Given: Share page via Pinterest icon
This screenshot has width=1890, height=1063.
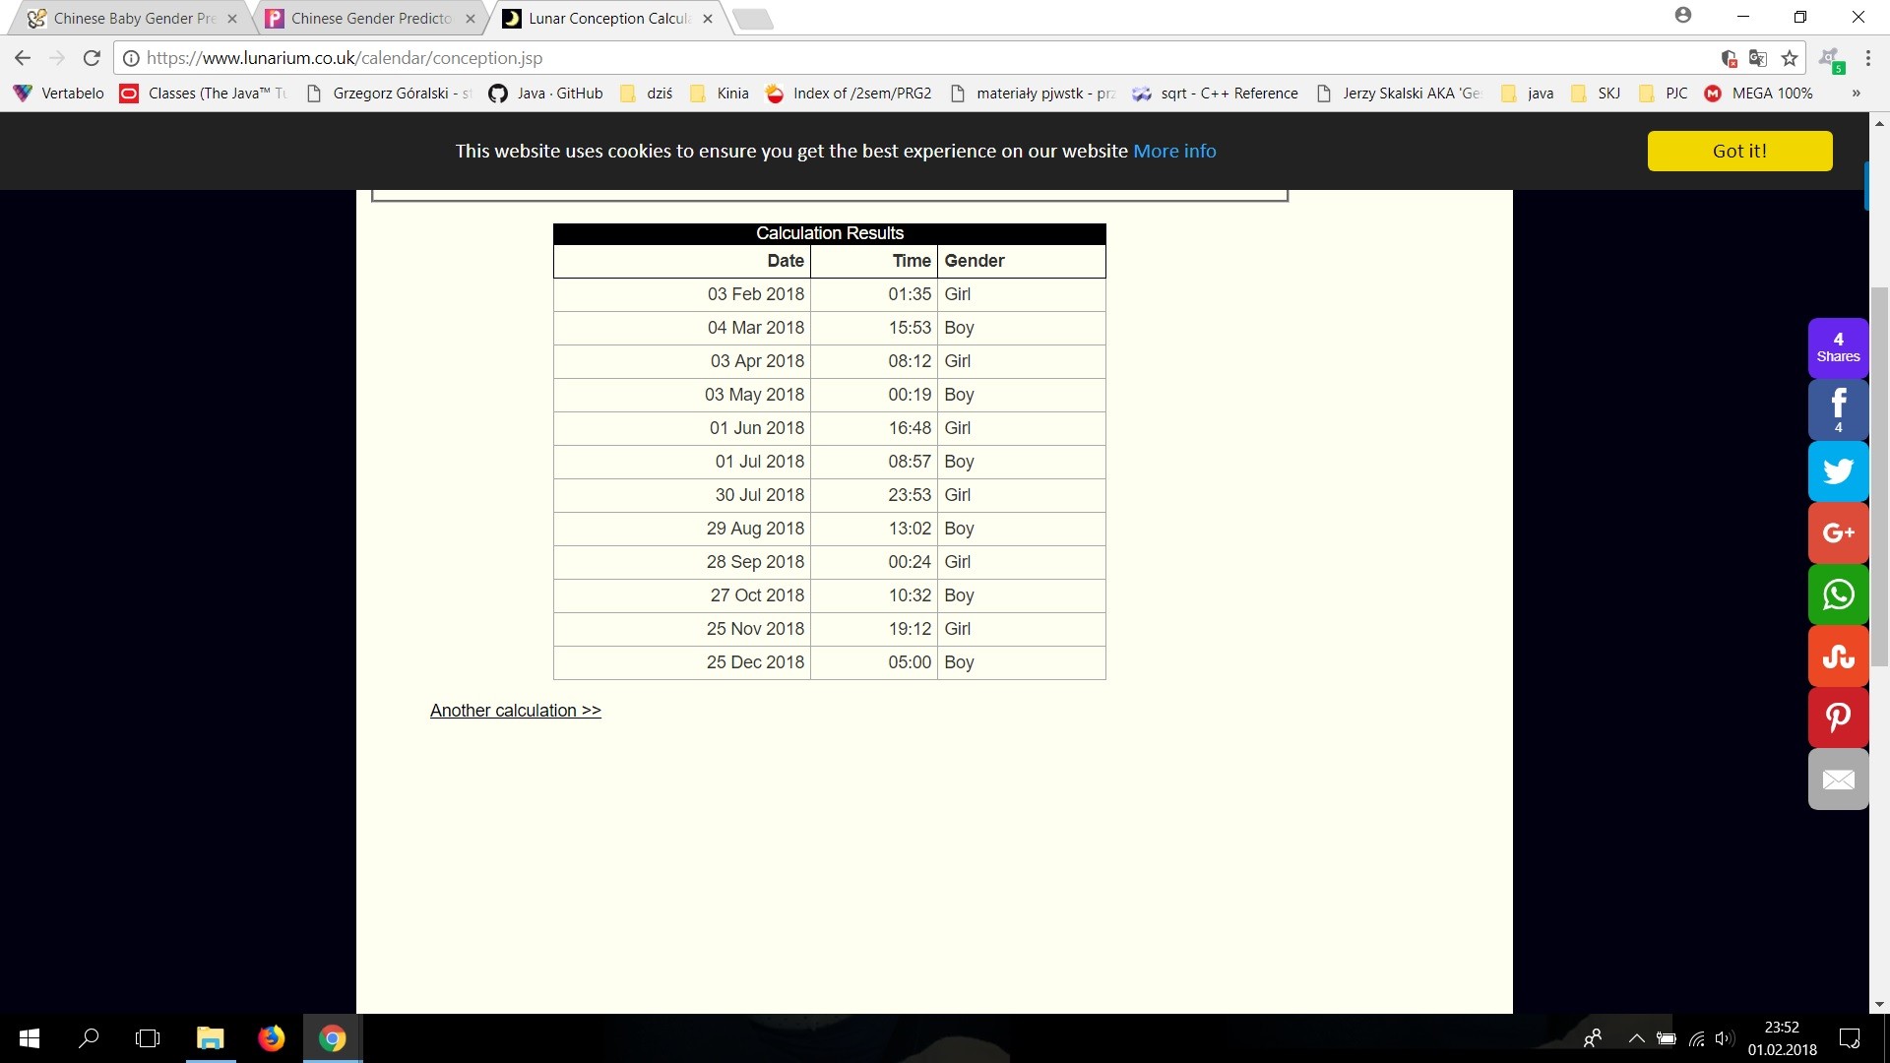Looking at the screenshot, I should point(1838,718).
